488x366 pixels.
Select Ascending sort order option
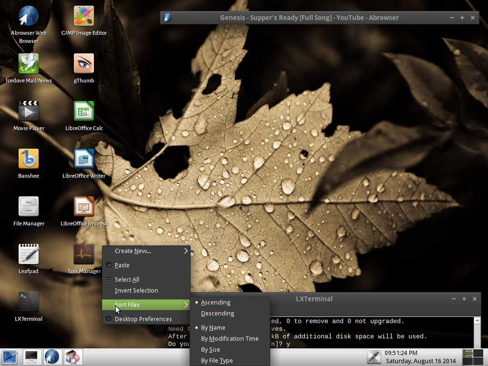(x=215, y=303)
